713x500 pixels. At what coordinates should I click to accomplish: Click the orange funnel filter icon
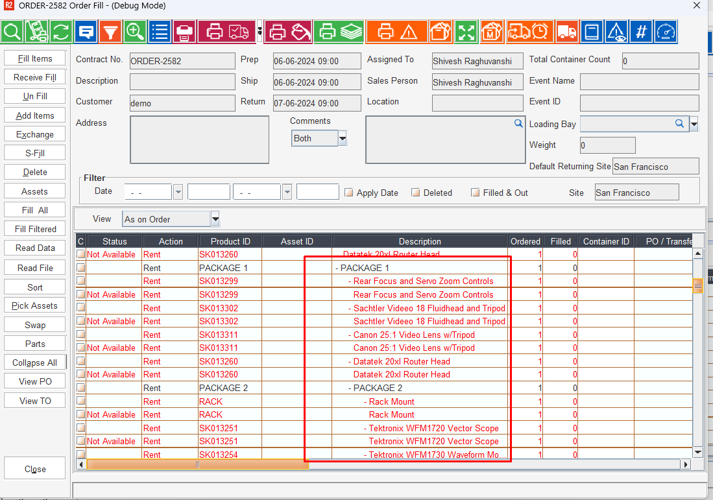tap(110, 31)
